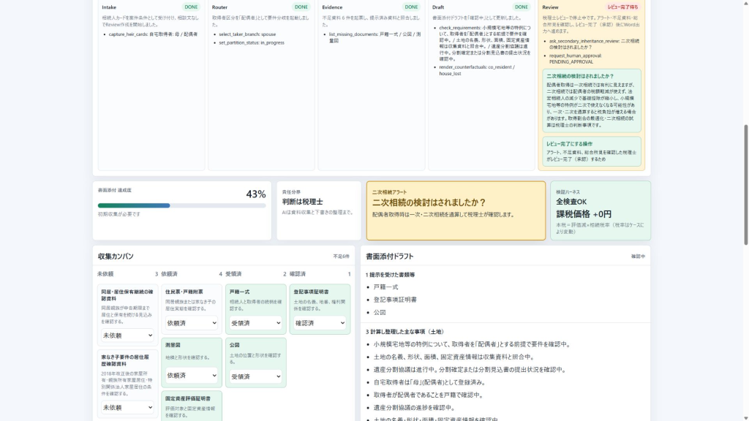Click the page vertical scrollbar thumb
The height and width of the screenshot is (421, 749).
pos(745,185)
